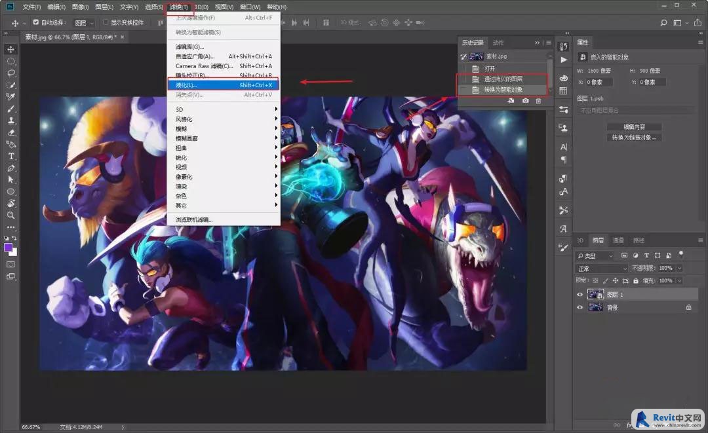Hide the 背景 layer eye icon

(580, 308)
